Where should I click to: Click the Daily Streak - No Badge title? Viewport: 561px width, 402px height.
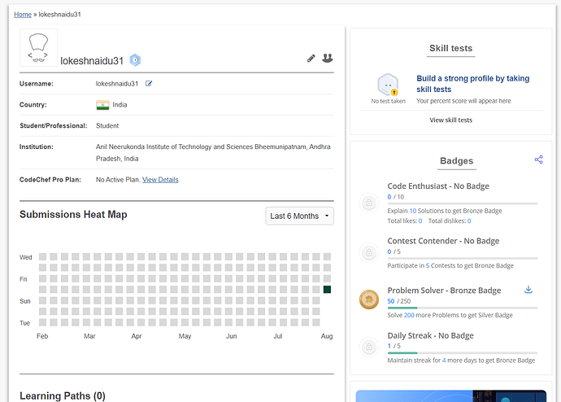click(x=430, y=336)
